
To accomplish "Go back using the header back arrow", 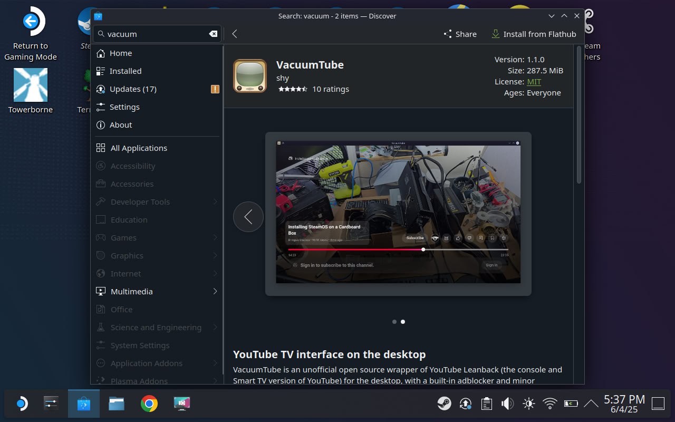I will tap(235, 34).
